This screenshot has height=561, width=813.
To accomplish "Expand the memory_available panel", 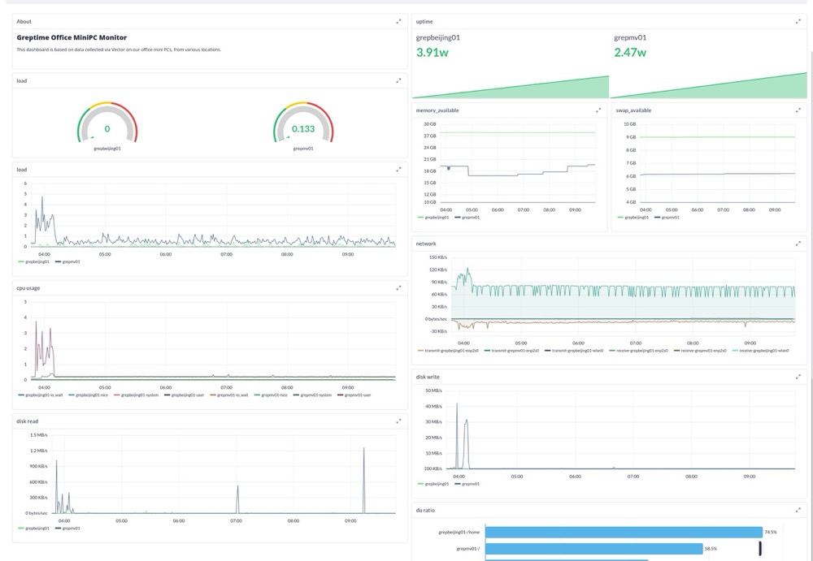I will [599, 110].
